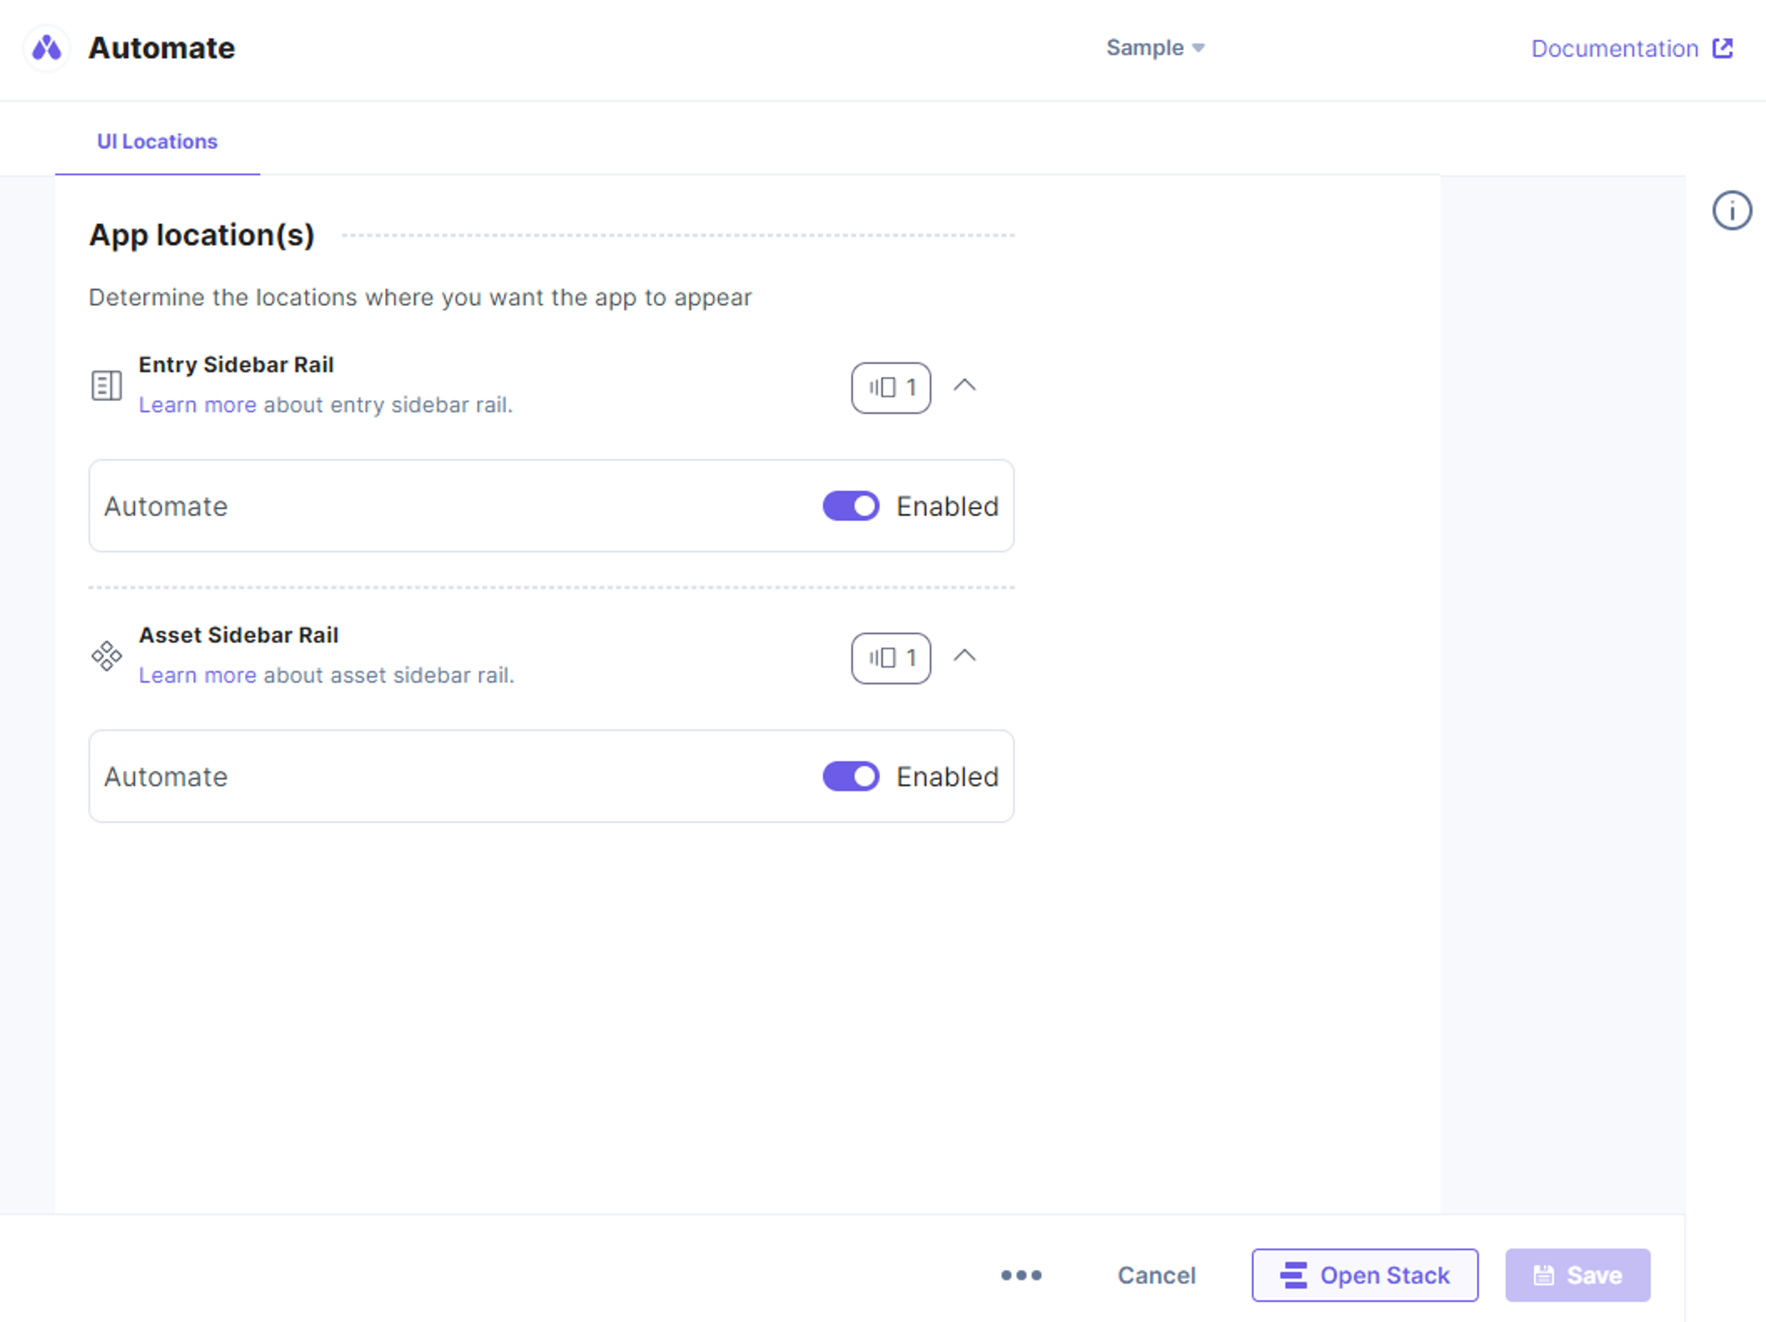
Task: Switch to the UI Locations tab
Action: [157, 141]
